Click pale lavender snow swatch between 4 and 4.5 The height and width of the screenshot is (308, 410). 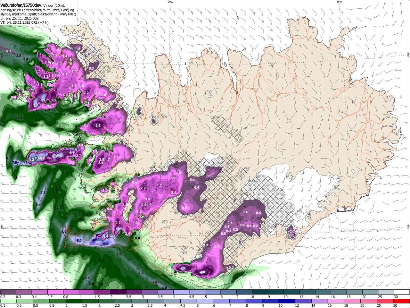pos(181,292)
